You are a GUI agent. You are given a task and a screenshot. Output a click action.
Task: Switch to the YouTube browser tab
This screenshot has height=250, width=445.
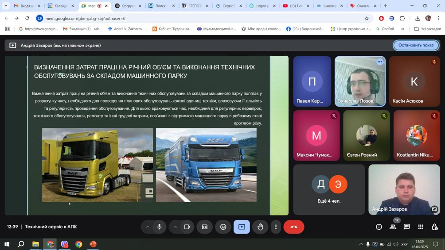293,6
